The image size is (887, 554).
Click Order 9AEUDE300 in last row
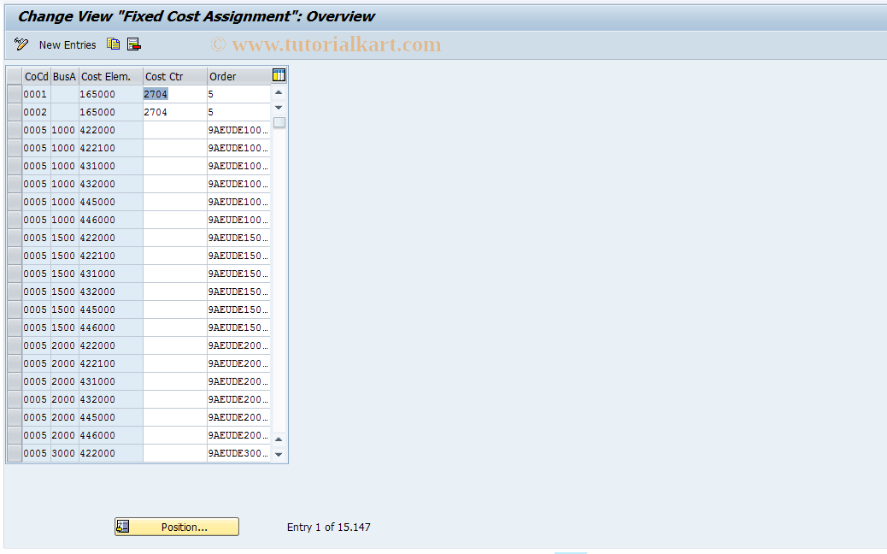(x=238, y=453)
